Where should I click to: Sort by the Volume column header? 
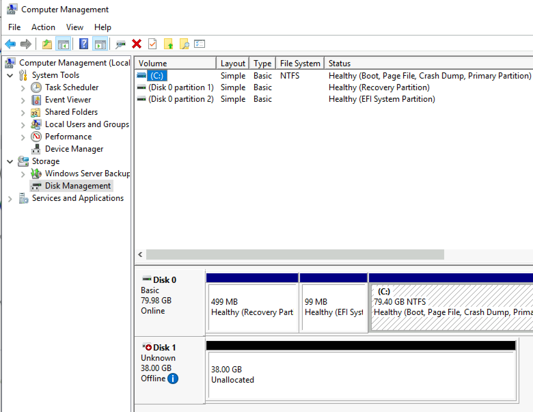(x=176, y=63)
